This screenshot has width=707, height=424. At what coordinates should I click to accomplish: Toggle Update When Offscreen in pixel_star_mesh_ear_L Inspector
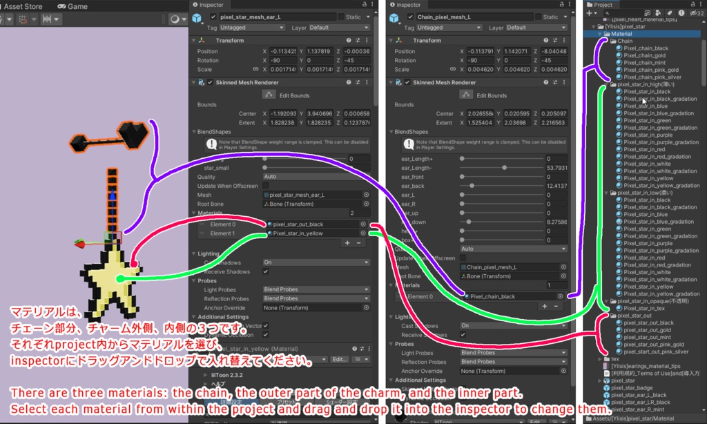(x=266, y=186)
